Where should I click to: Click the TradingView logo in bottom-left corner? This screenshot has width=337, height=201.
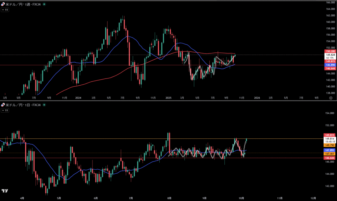tap(5, 191)
